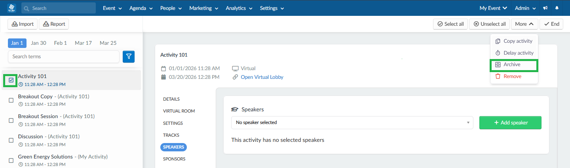The height and width of the screenshot is (168, 570).
Task: Click the stopwatch icon beside Delay activity
Action: pyautogui.click(x=498, y=53)
